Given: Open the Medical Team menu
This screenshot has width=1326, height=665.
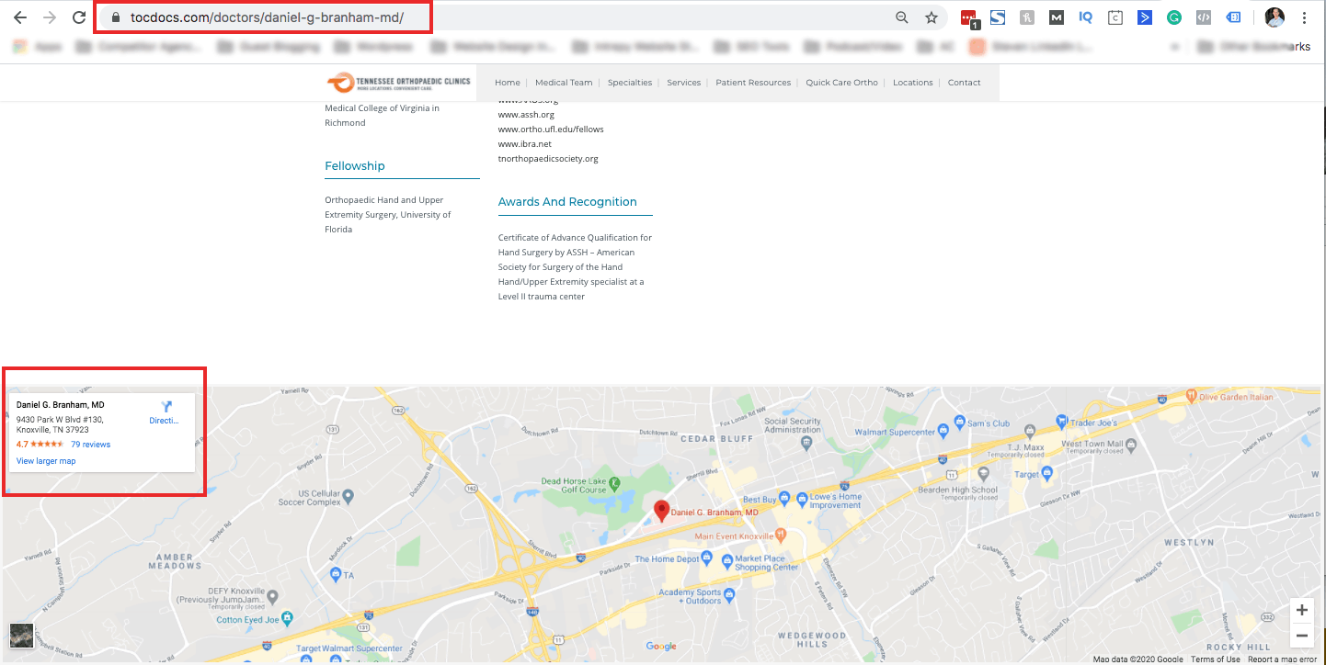Looking at the screenshot, I should click(564, 83).
